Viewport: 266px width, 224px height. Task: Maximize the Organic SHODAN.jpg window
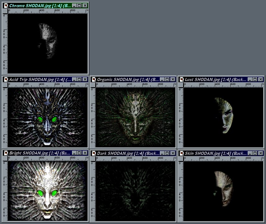(x=167, y=79)
